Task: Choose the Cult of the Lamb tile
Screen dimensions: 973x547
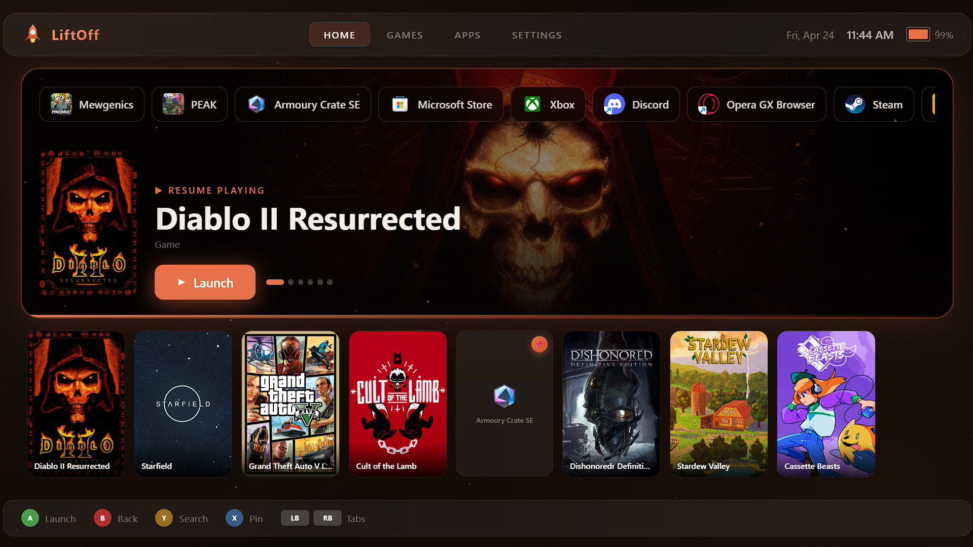Action: tap(398, 404)
